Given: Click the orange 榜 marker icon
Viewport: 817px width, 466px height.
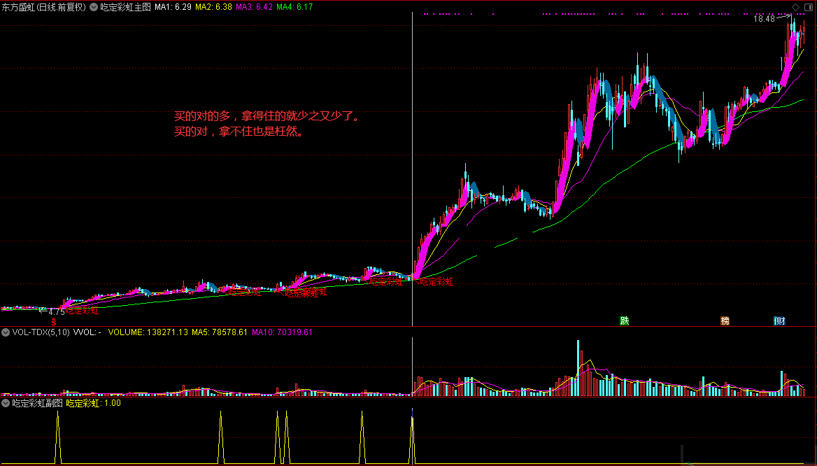Looking at the screenshot, I should pos(725,321).
